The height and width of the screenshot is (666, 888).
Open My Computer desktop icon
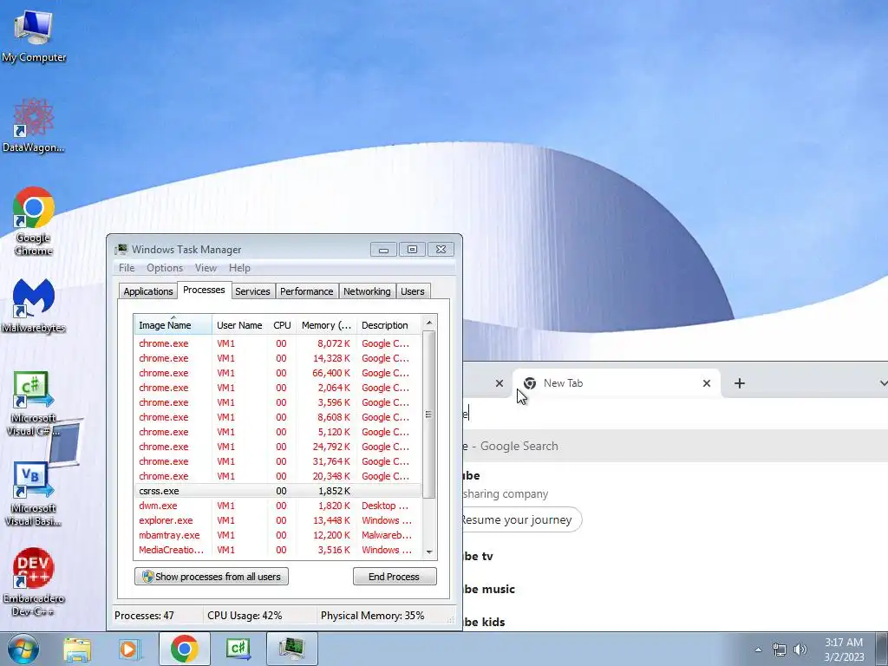click(34, 35)
